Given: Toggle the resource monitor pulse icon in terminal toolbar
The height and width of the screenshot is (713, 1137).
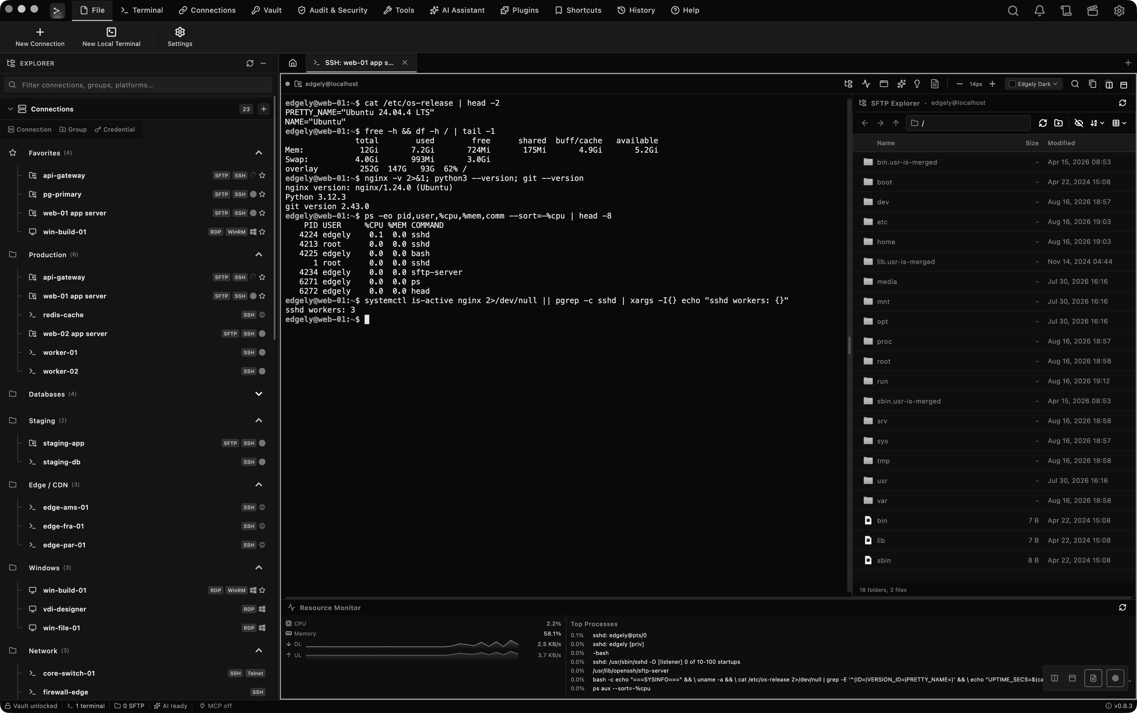Looking at the screenshot, I should 866,84.
